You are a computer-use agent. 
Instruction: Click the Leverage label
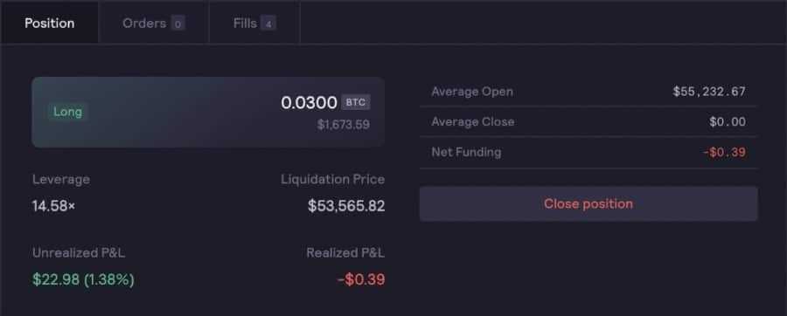[x=61, y=179]
